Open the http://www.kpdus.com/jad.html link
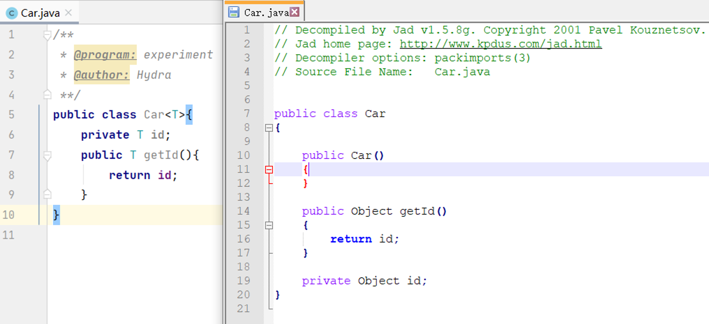This screenshot has width=709, height=324. (501, 44)
